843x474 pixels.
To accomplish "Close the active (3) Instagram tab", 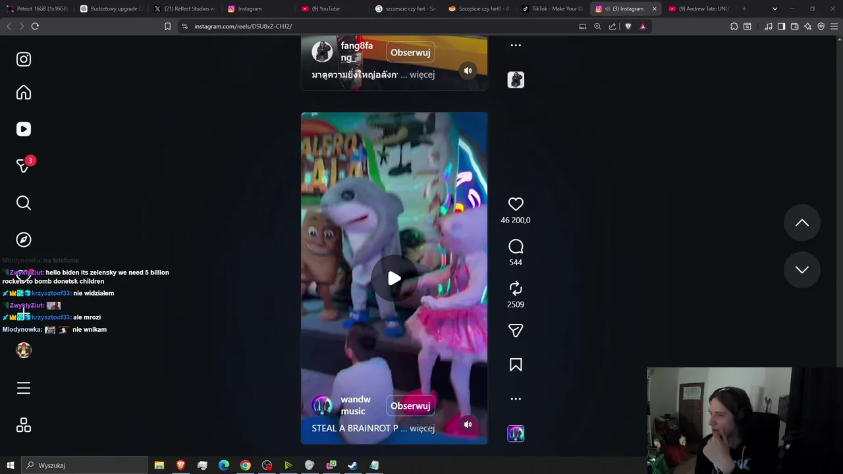I will click(x=655, y=9).
